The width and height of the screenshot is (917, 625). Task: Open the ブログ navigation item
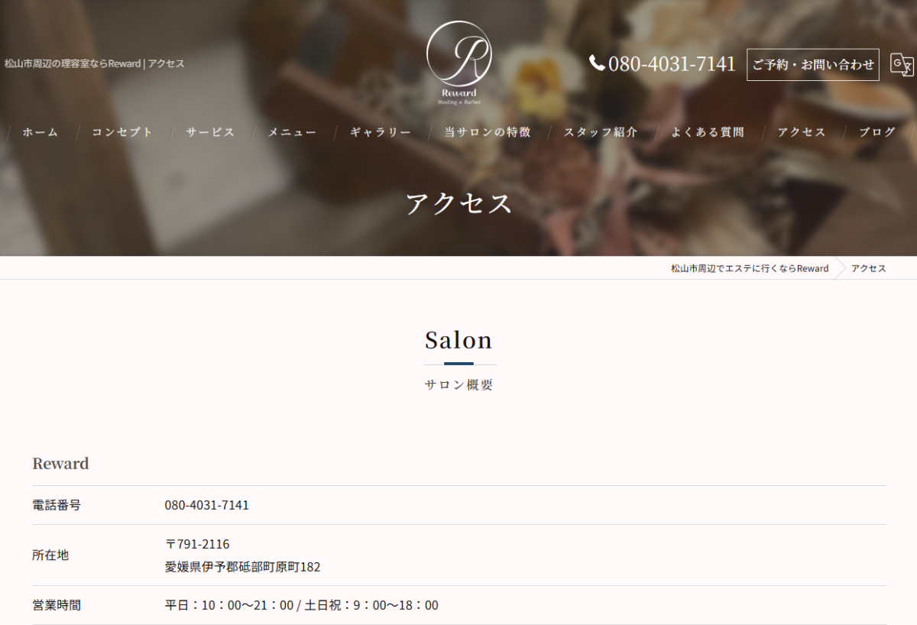coord(877,132)
